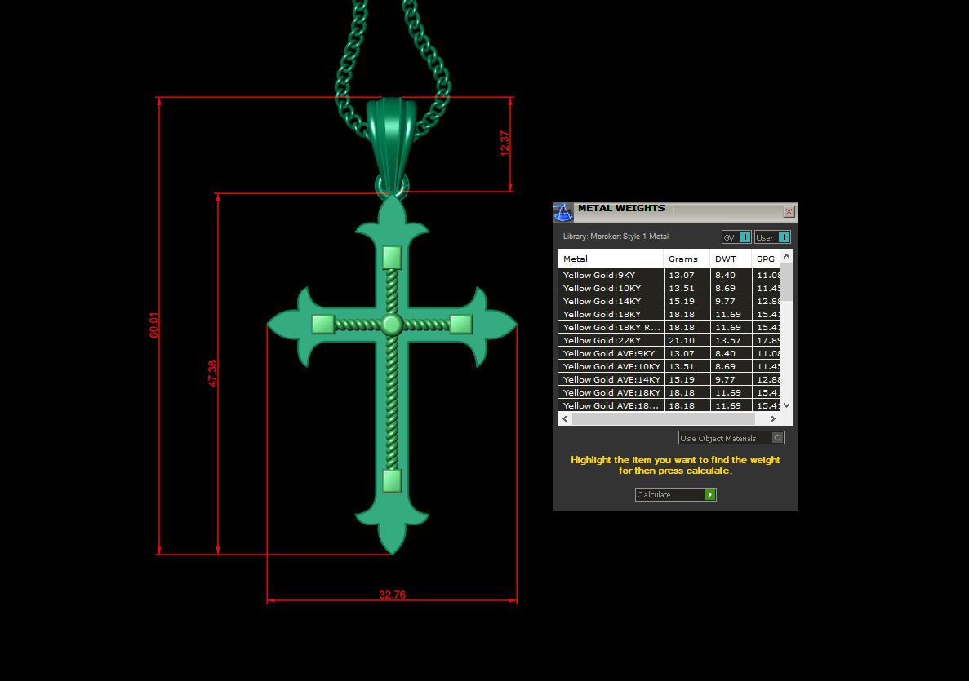
Task: Select the Yellow Gold:14KY row
Action: (669, 301)
